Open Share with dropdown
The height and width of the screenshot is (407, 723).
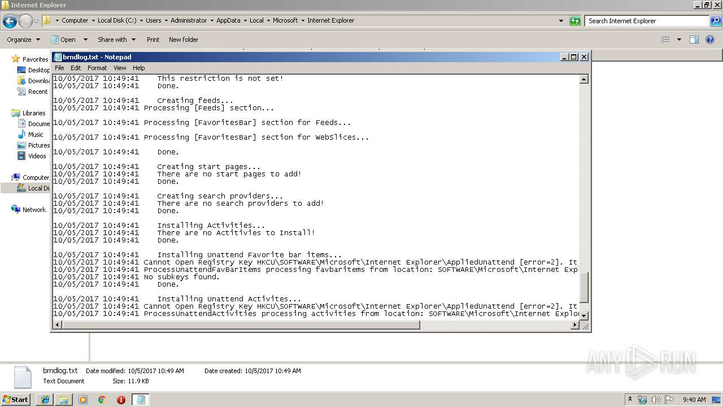(116, 40)
